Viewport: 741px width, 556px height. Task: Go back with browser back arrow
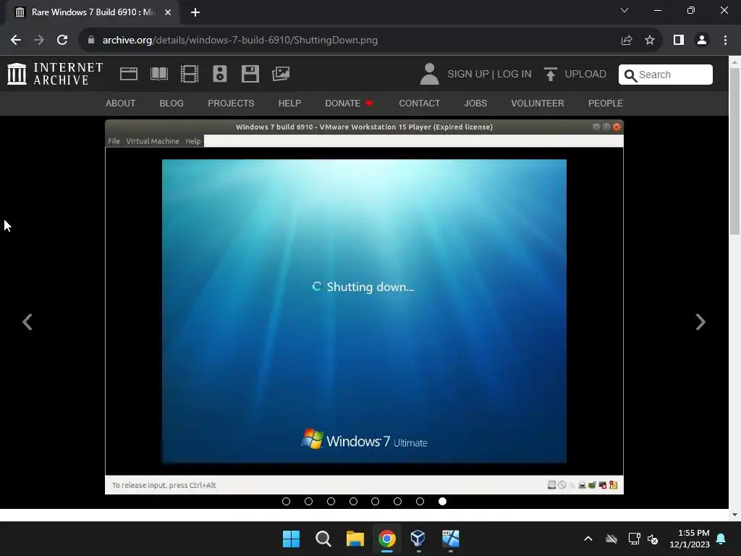point(16,41)
